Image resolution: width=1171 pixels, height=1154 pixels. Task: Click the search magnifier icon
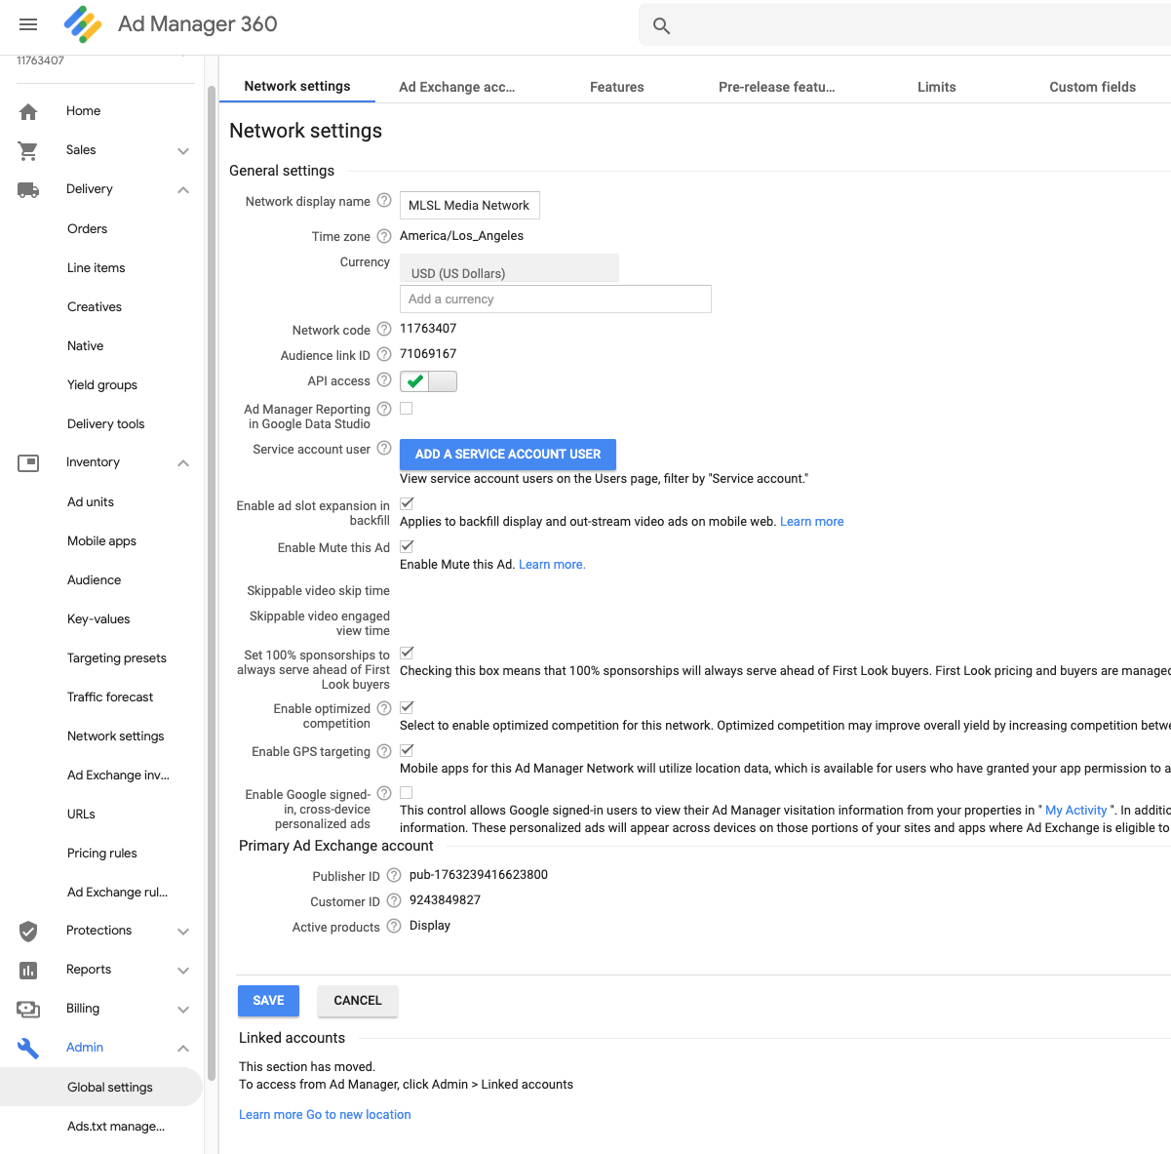pos(661,26)
